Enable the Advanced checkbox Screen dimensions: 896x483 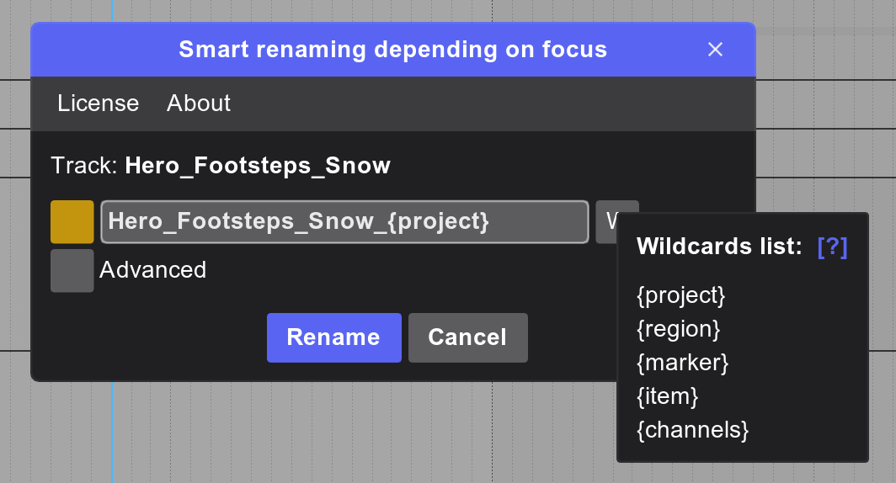coord(72,271)
